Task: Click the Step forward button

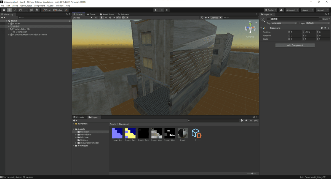Action: pos(167,10)
